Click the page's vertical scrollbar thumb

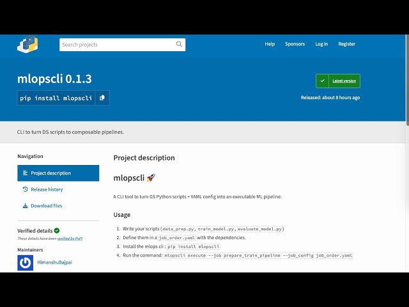[408, 81]
